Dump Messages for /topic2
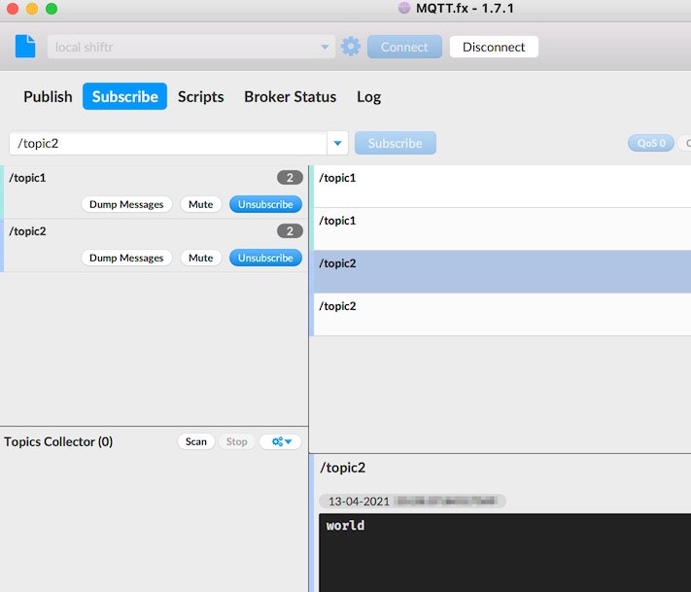 coord(126,258)
